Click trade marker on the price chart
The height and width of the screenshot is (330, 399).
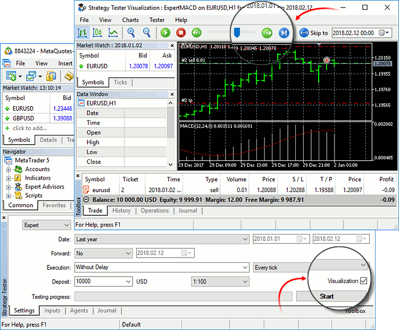pos(327,60)
